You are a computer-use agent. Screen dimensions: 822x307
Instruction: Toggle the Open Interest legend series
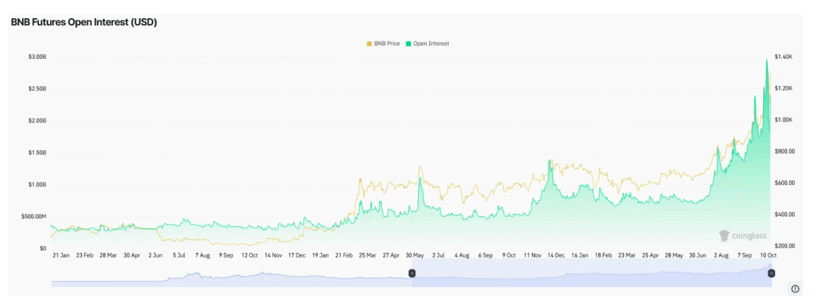pos(427,44)
